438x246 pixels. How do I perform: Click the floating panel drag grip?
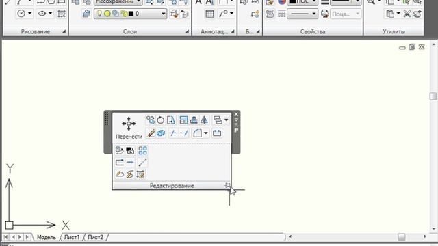pyautogui.click(x=108, y=118)
